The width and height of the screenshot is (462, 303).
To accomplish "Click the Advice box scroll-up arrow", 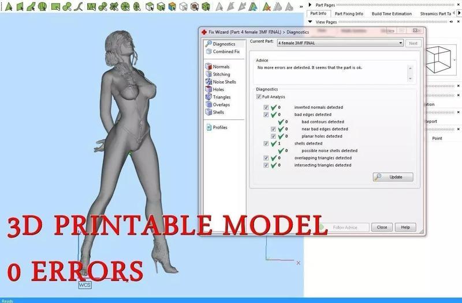I will pos(410,68).
